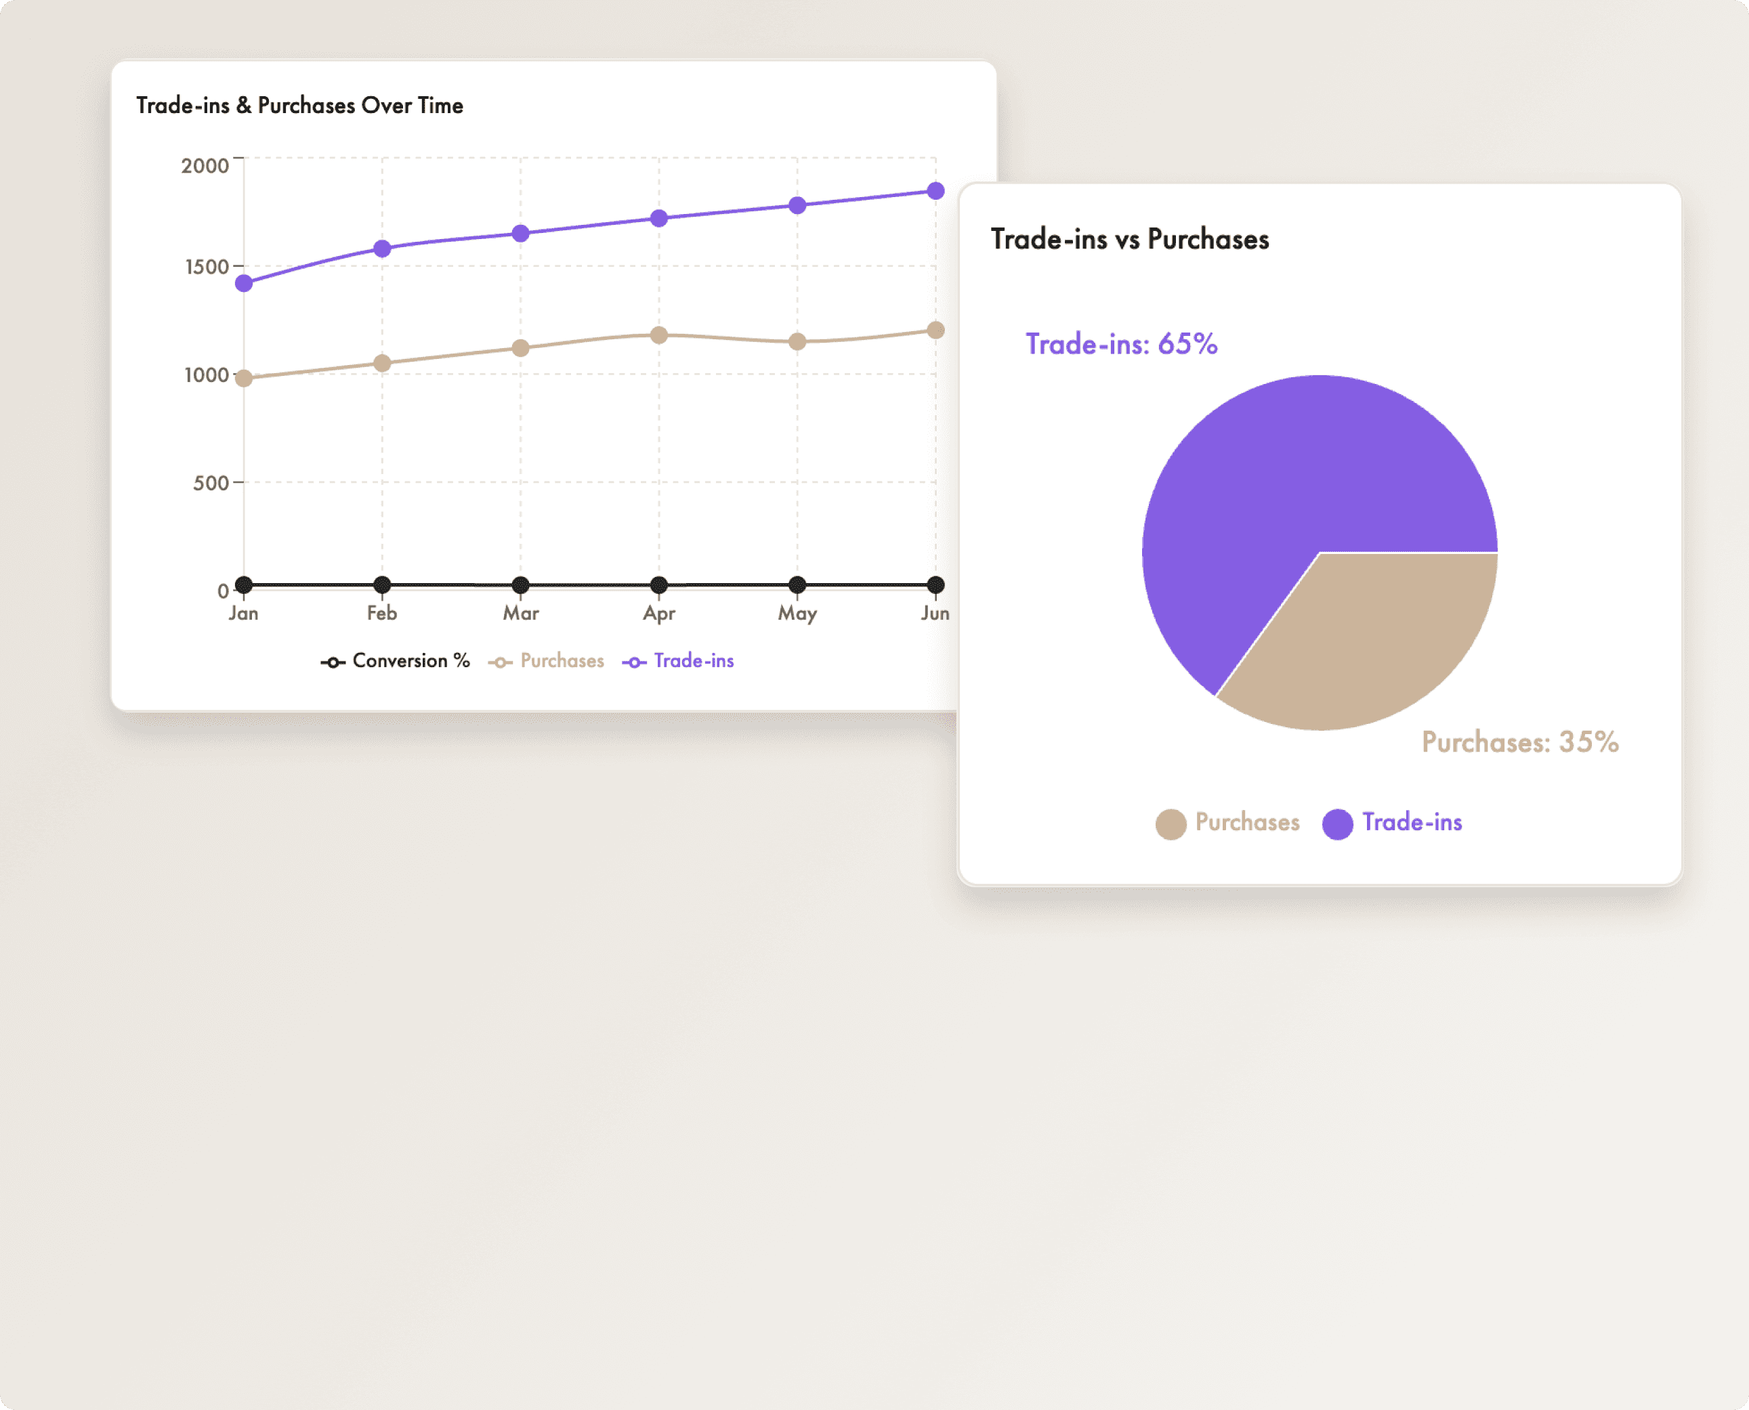This screenshot has width=1749, height=1410.
Task: Click the May label on x-axis
Action: 797,613
